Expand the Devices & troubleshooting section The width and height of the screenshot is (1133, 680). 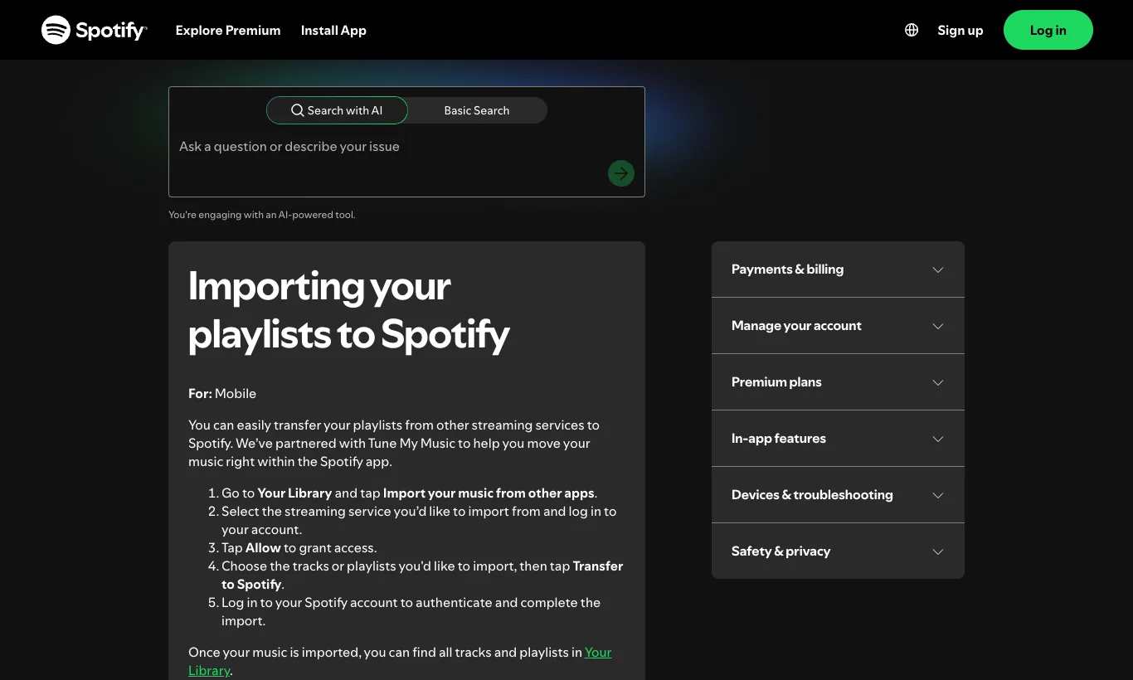coord(838,495)
